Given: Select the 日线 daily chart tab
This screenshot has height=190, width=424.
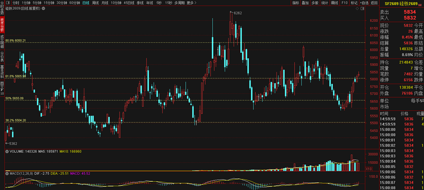Looking at the screenshot, I should point(86,3).
